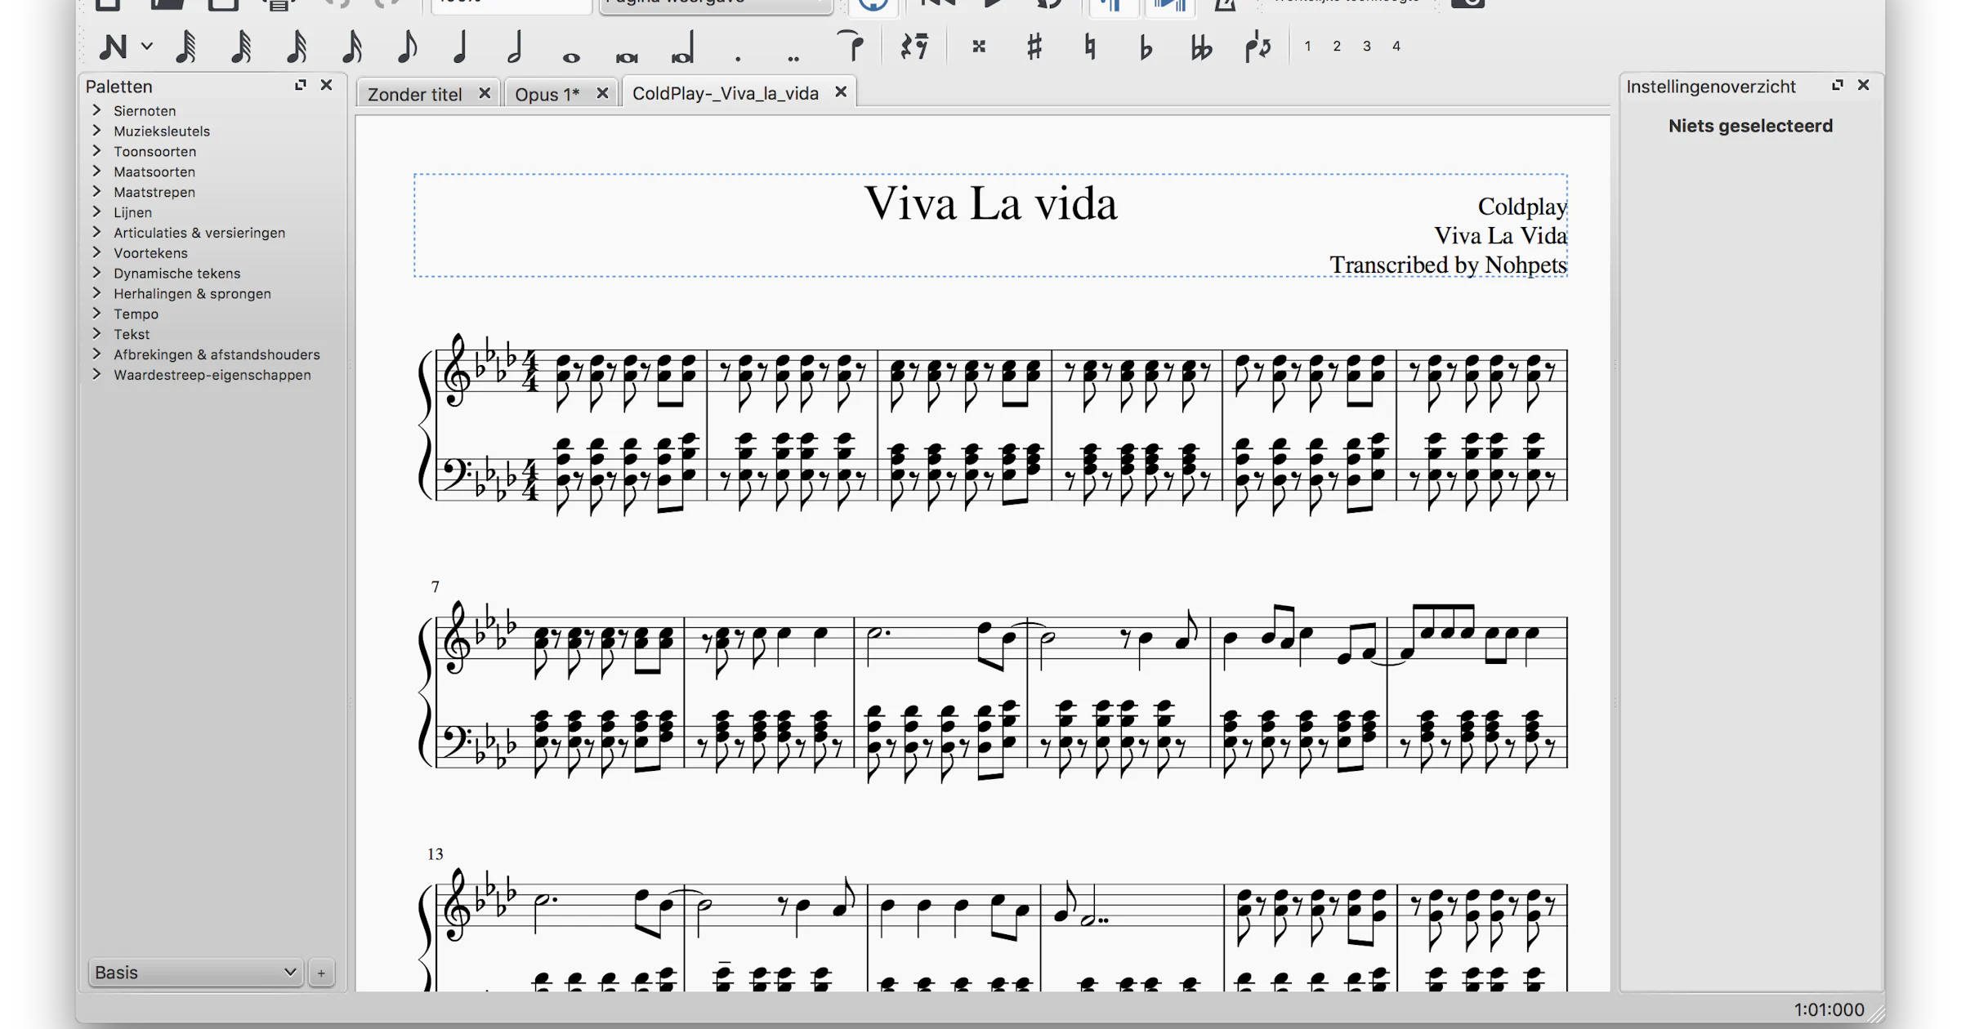Switch to voice 1
Screen dimensions: 1961x1029
click(1307, 47)
